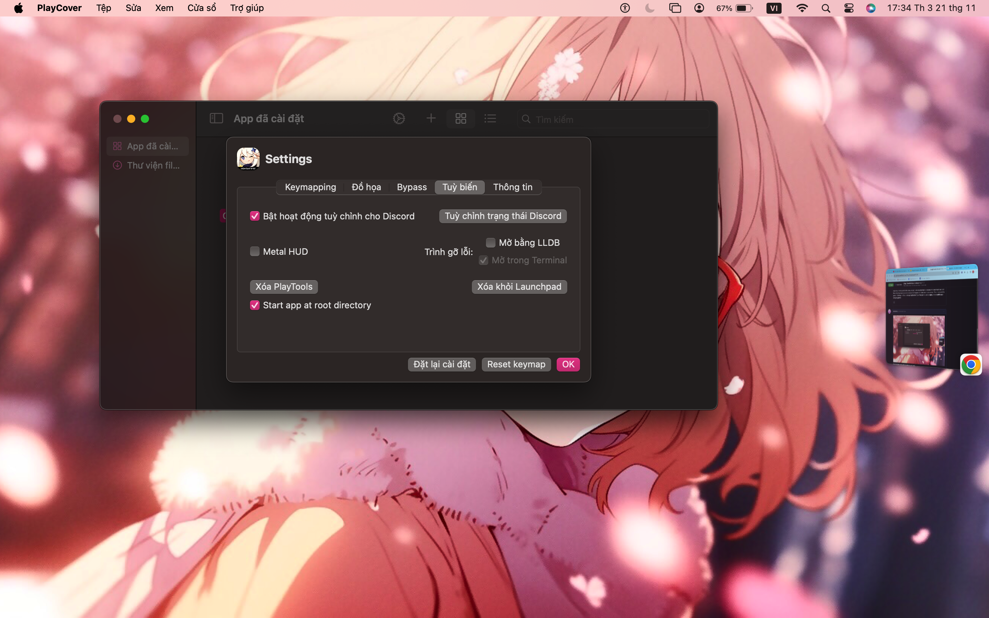Click the sidebar toggle icon
Screen dimensions: 989x618
point(216,118)
